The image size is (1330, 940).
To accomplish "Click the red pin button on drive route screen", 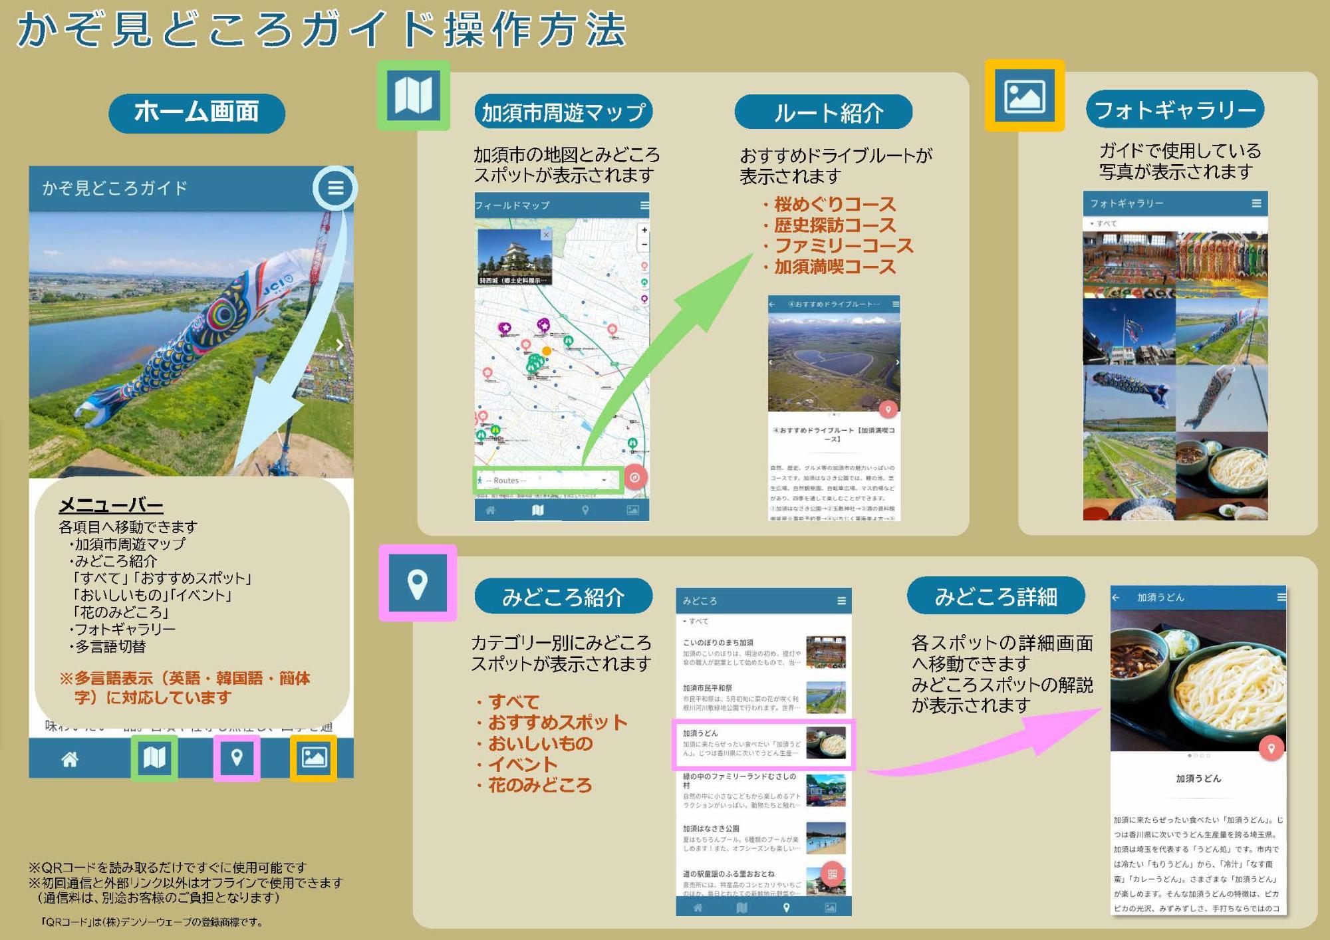I will (888, 409).
